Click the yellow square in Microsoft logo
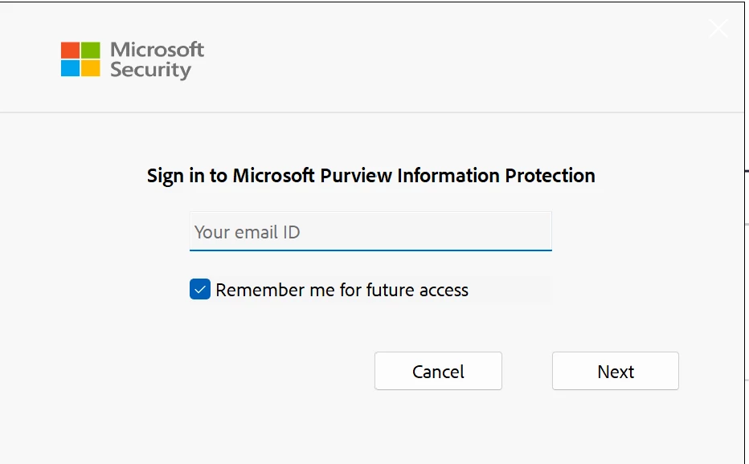Viewport: 749px width, 464px height. point(91,69)
